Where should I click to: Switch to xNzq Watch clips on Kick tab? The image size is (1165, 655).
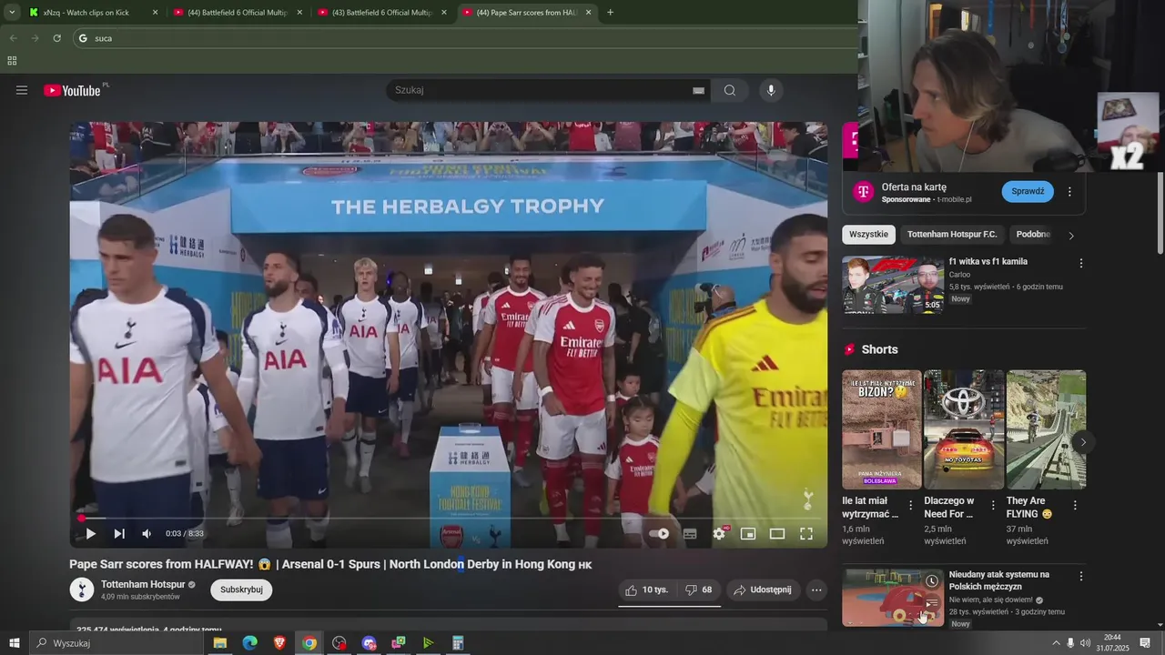pyautogui.click(x=92, y=13)
